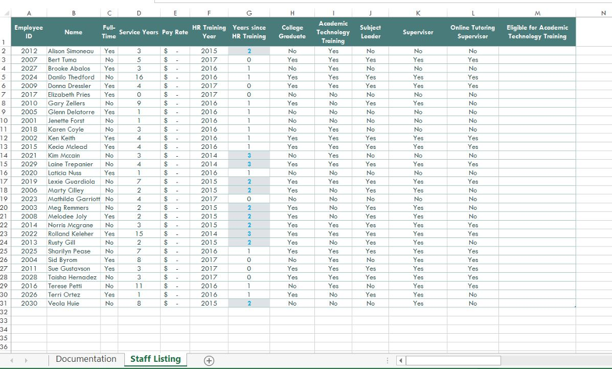Viewport: 612px width, 369px height.
Task: Select the Mathilda Garriott name cell
Action: (74, 199)
